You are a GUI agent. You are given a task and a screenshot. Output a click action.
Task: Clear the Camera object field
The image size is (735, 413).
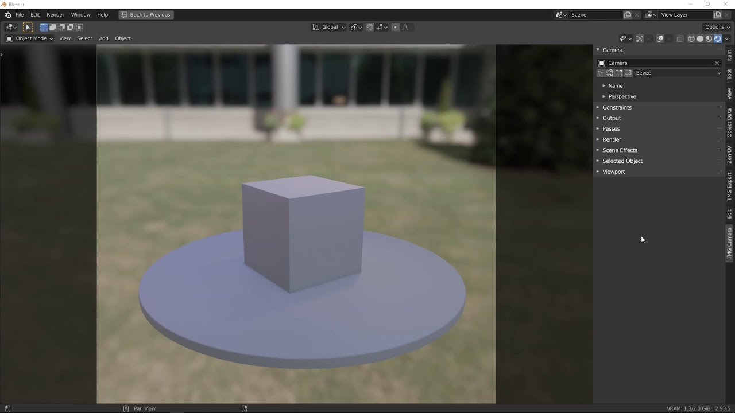pos(717,63)
